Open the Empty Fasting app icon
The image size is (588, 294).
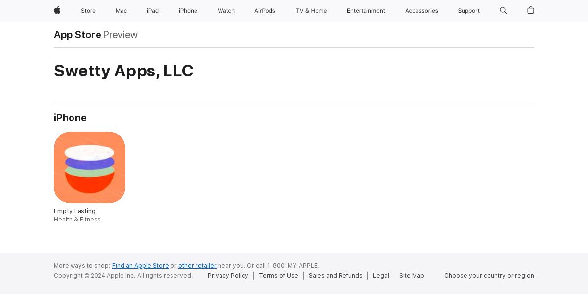tap(90, 168)
